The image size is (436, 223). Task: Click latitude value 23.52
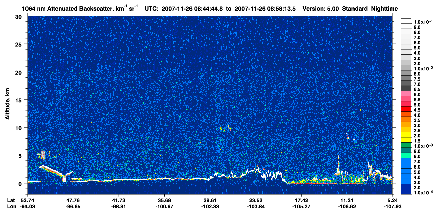point(256,200)
